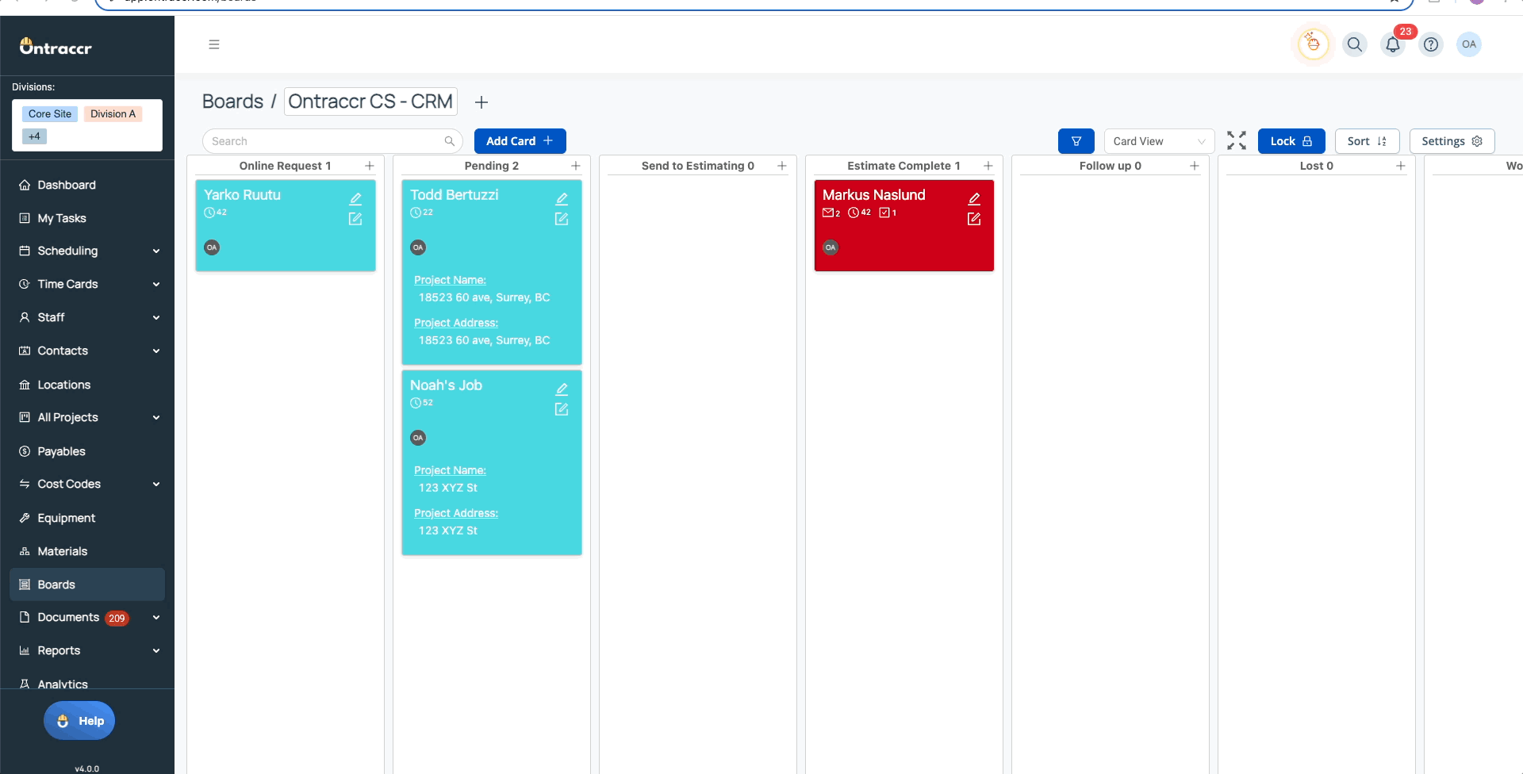
Task: Toggle fullscreen expand arrows icon
Action: point(1237,140)
